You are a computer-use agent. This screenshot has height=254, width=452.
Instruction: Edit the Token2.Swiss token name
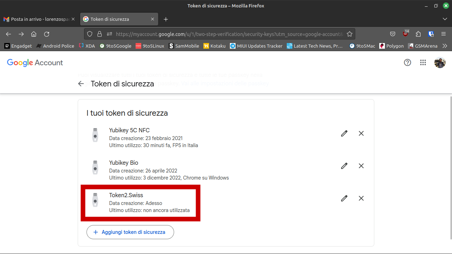coord(344,198)
